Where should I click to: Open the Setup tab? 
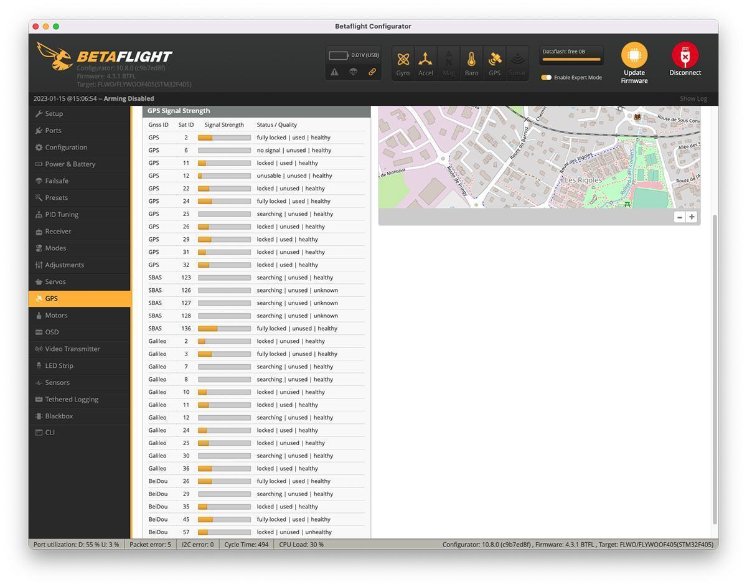pos(80,114)
